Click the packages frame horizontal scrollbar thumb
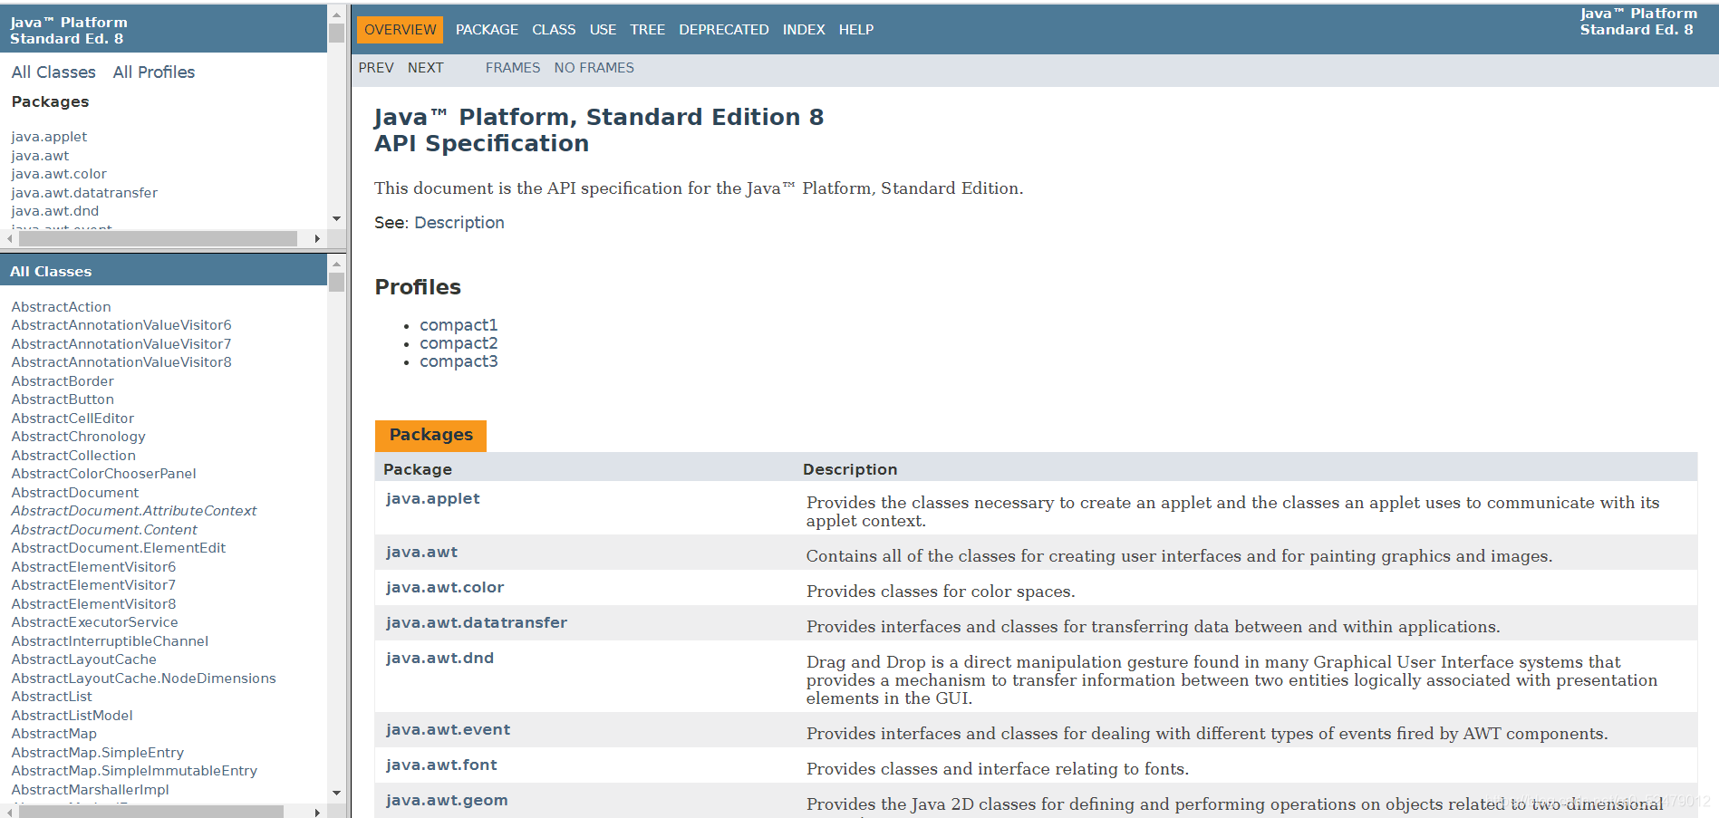 pos(158,239)
